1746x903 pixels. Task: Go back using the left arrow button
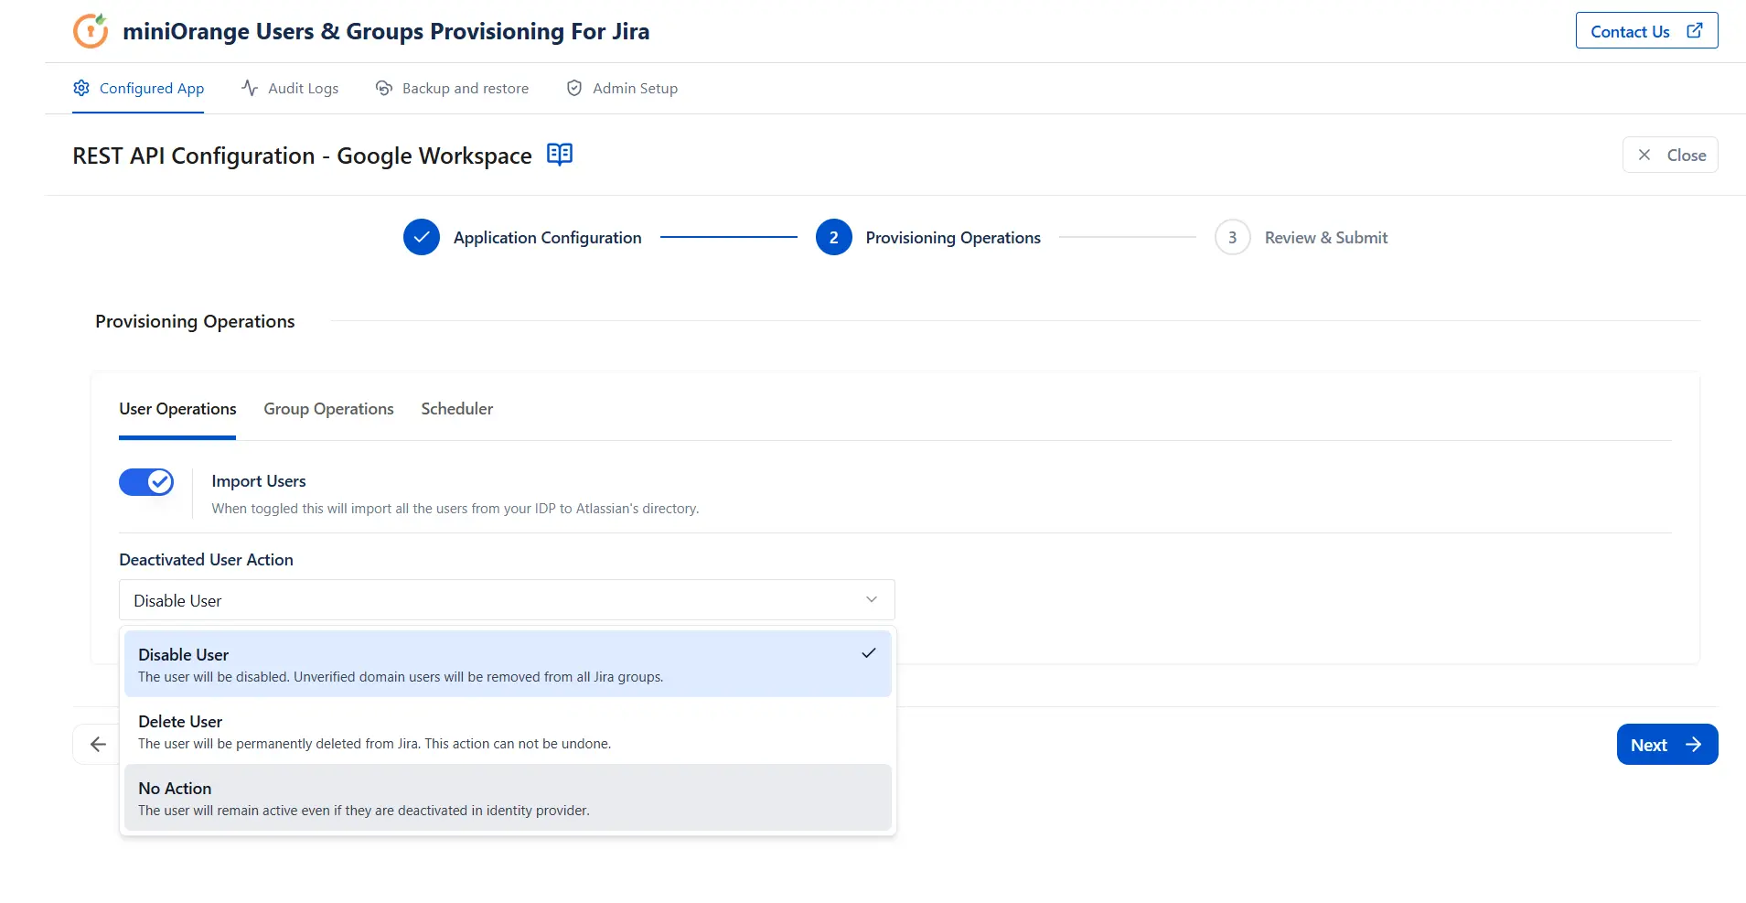tap(98, 744)
